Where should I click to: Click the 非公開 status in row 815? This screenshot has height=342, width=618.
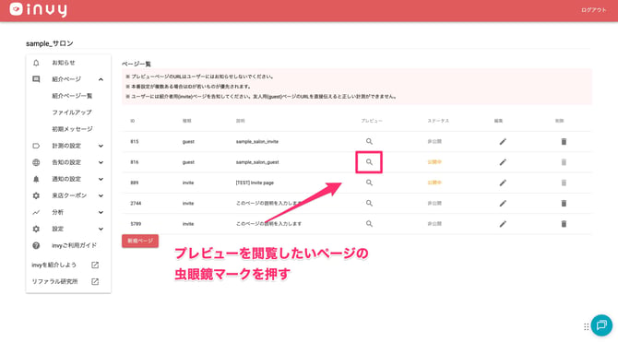coord(434,141)
